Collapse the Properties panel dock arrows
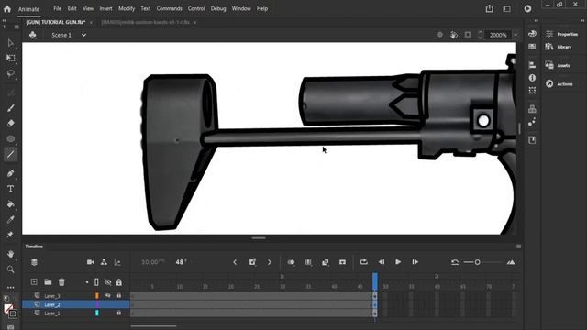This screenshot has height=330, width=587. (x=583, y=20)
